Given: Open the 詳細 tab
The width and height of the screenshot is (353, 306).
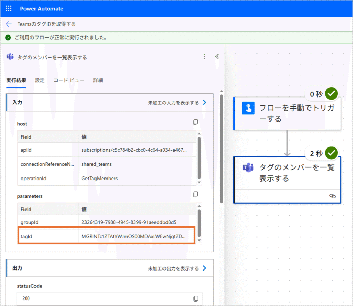Looking at the screenshot, I should [x=98, y=80].
